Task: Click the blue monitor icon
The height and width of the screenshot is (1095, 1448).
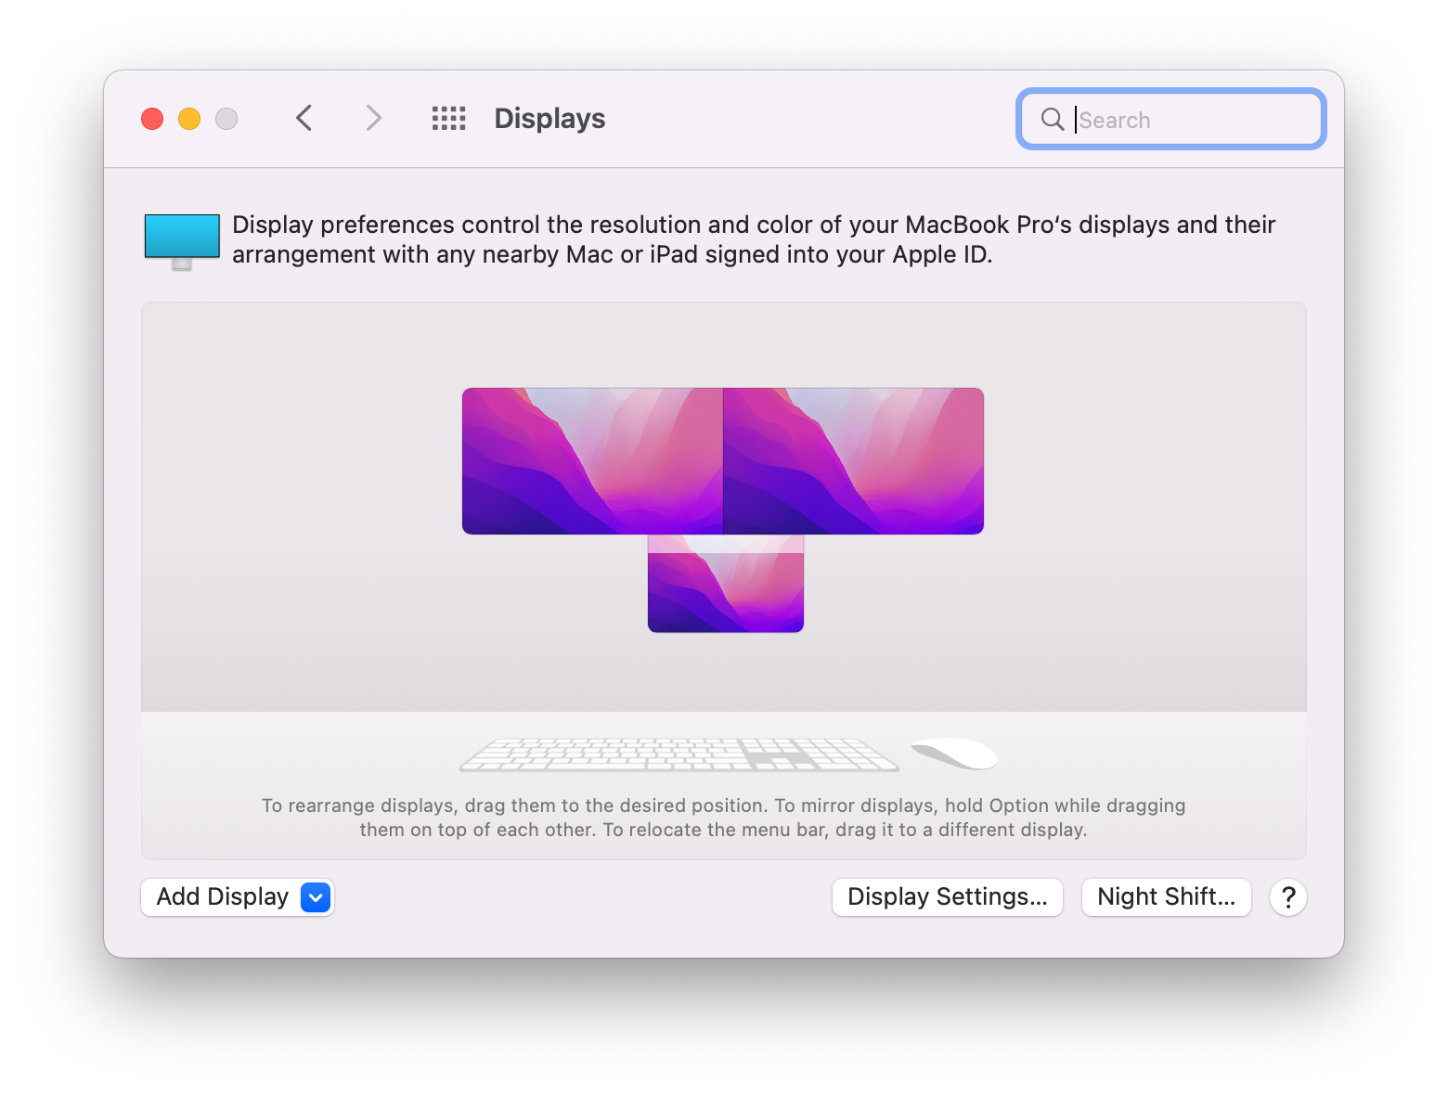Action: coord(182,241)
